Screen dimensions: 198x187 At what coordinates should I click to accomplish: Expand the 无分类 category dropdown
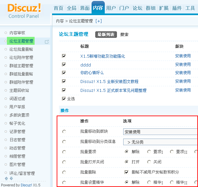[160, 142]
